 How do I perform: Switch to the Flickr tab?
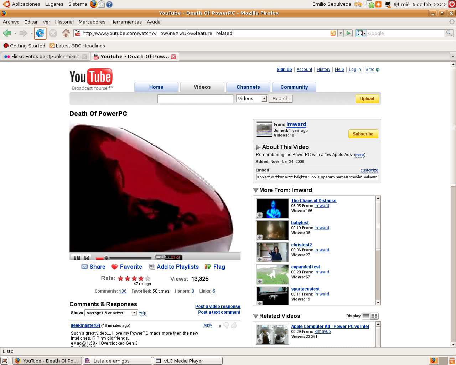[45, 56]
